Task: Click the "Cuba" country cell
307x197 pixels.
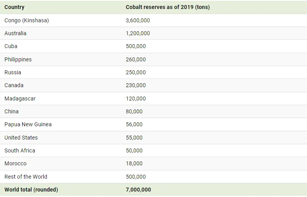Action: coord(11,46)
